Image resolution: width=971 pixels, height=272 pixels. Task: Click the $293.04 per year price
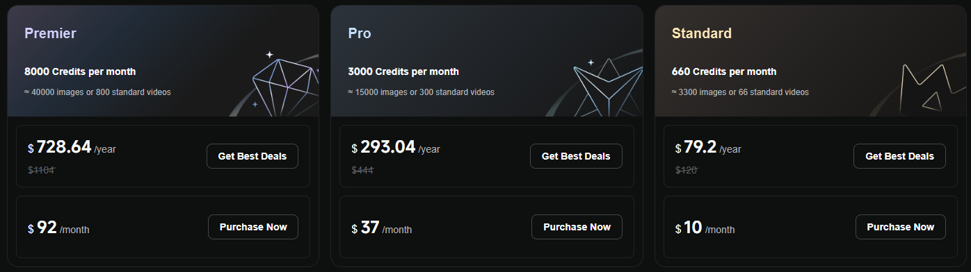396,148
